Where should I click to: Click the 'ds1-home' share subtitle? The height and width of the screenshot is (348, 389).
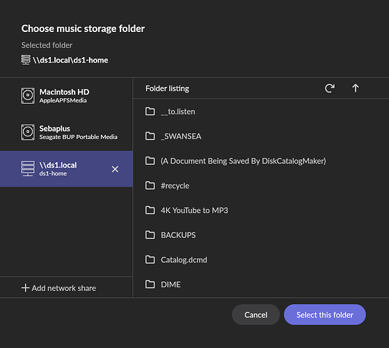click(53, 173)
